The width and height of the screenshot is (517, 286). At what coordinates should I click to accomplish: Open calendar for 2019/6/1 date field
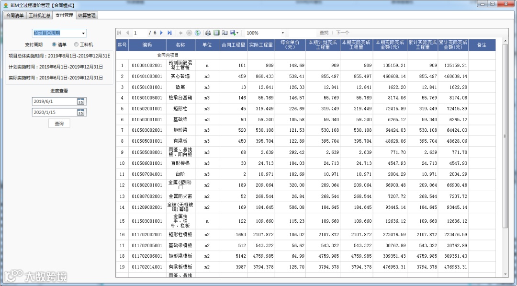(80, 102)
